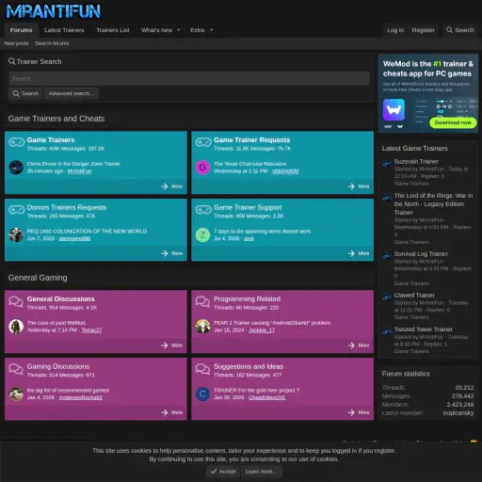Click the avatar next to Clawed Trainer
Viewport: 482px width, 482px height.
click(x=387, y=297)
